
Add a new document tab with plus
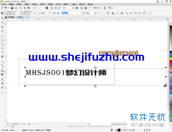(28, 17)
